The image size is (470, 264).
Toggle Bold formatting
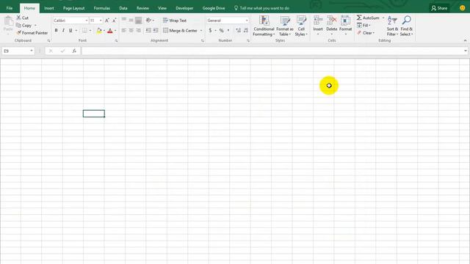click(56, 31)
